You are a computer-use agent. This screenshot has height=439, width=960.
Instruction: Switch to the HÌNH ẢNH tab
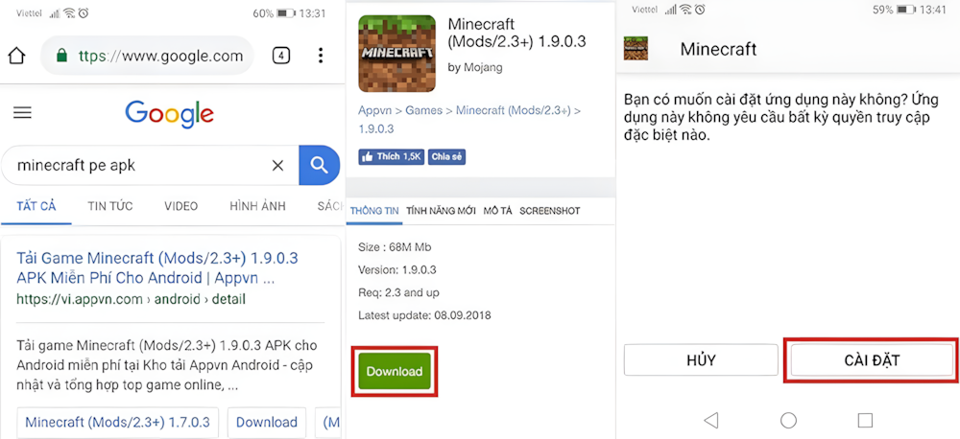[257, 206]
